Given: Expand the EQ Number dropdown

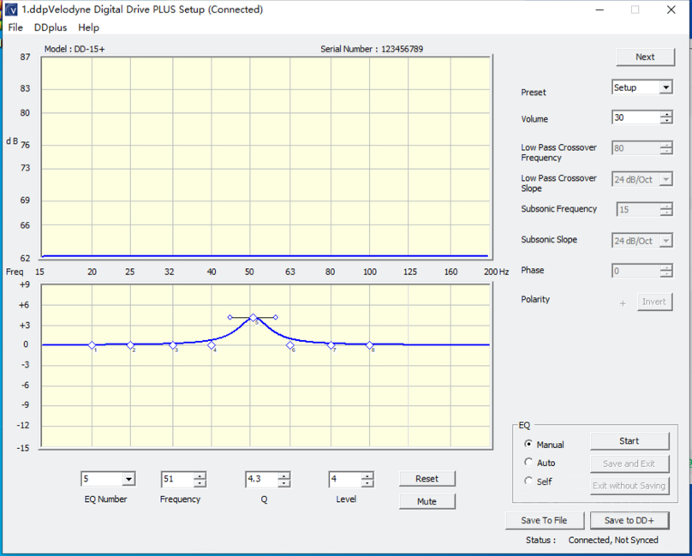Looking at the screenshot, I should pos(128,479).
